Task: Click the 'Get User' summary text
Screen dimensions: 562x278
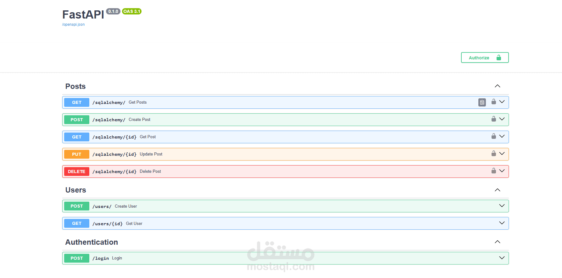Action: click(x=134, y=224)
